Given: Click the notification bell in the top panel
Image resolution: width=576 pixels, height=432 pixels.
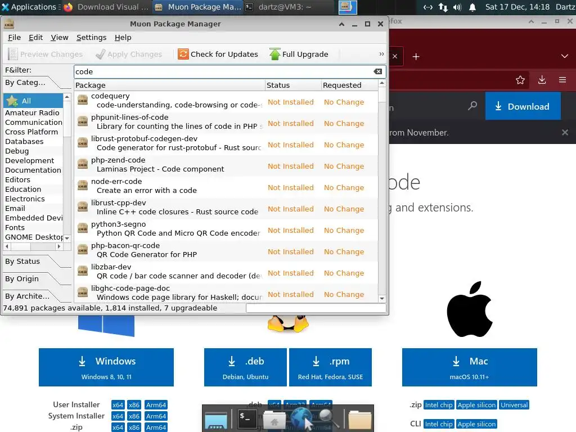Looking at the screenshot, I should click(472, 7).
